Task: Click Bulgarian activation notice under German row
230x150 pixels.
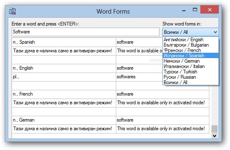Action: click(x=64, y=129)
